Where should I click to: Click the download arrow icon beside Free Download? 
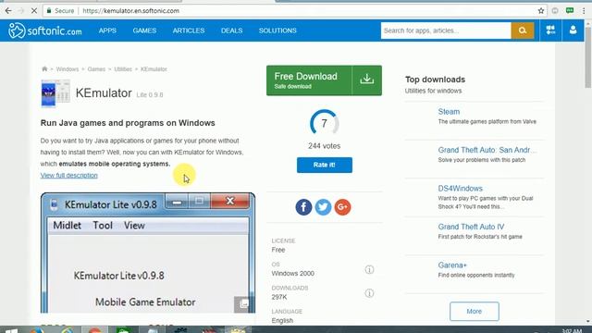pyautogui.click(x=366, y=80)
